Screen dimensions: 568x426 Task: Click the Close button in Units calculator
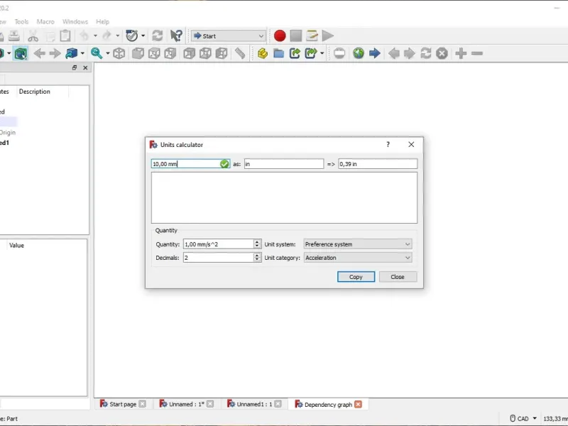click(x=398, y=277)
